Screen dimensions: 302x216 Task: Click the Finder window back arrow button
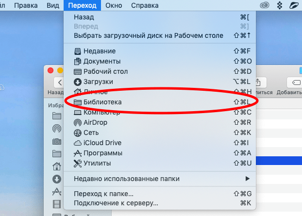59,83
